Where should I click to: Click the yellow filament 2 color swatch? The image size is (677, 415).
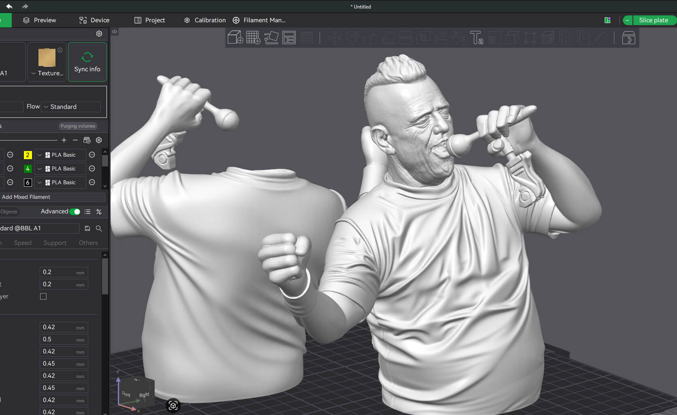tap(28, 155)
